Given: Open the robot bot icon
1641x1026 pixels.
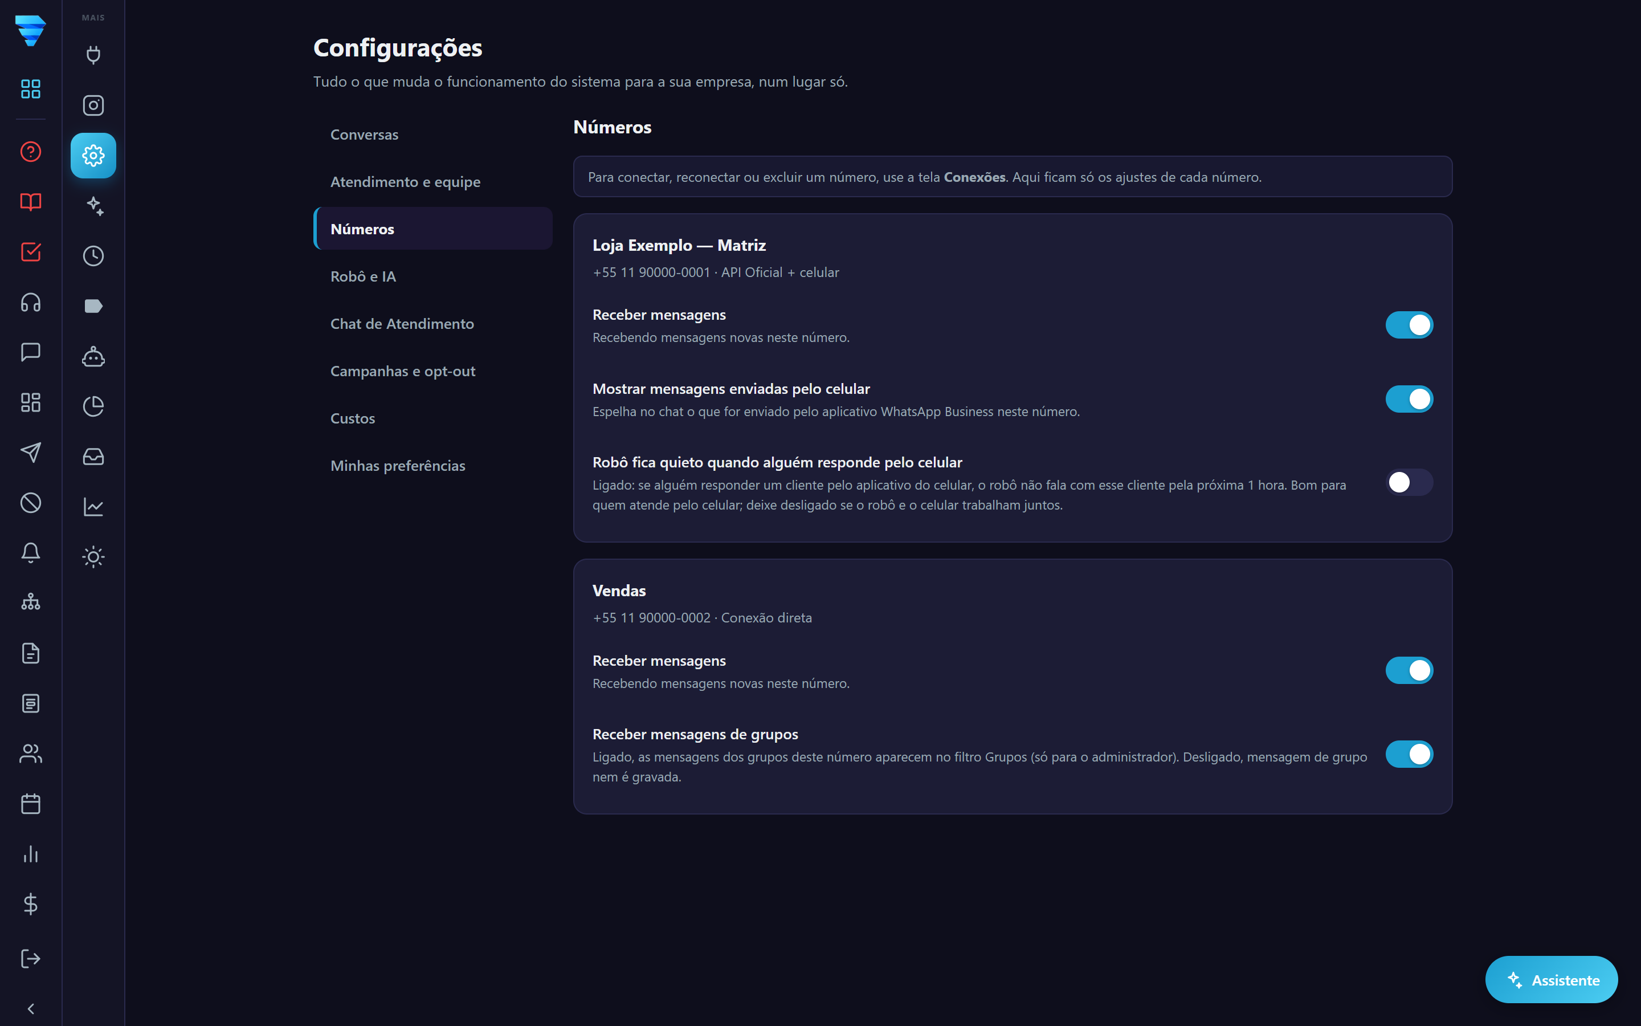Looking at the screenshot, I should click(93, 356).
